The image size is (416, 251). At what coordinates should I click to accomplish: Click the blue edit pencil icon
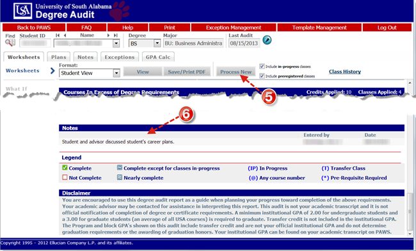pos(267,40)
